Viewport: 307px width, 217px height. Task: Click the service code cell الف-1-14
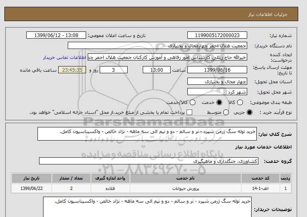coord(260,188)
